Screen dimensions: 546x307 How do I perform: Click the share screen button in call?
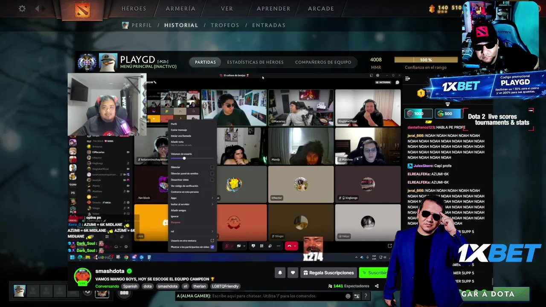[253, 246]
